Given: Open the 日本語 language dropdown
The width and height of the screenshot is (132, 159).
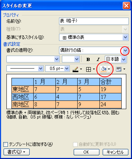Looking at the screenshot, I should [123, 59].
